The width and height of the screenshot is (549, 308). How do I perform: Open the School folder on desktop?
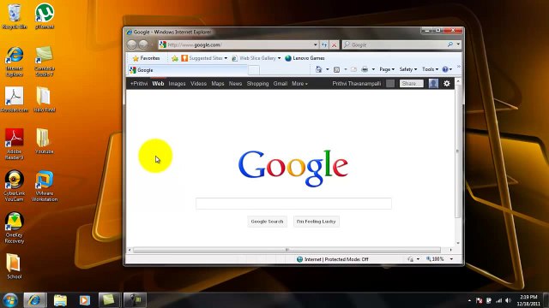[15, 266]
